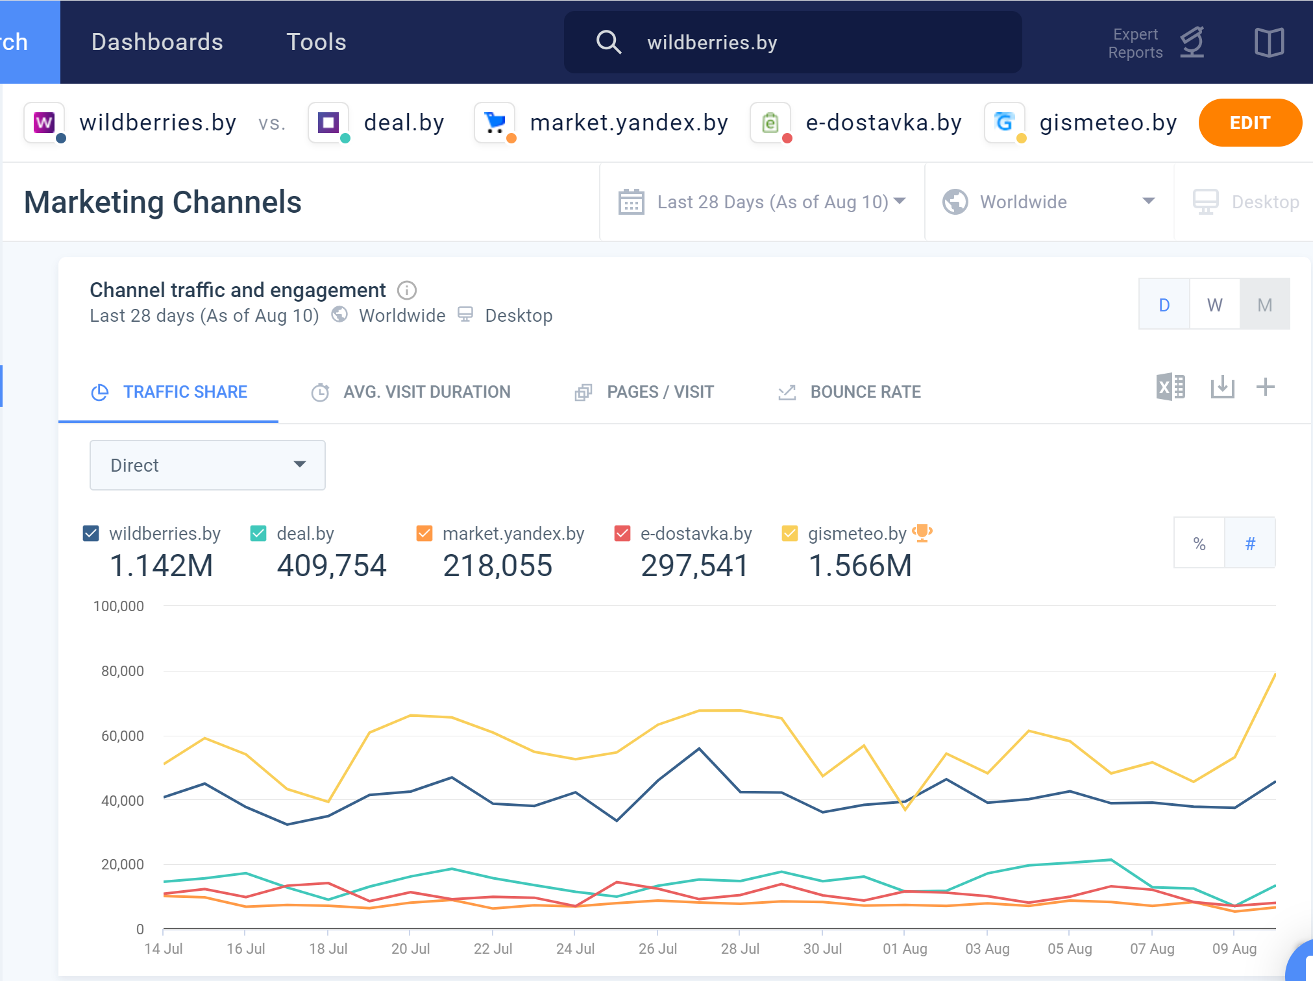
Task: Select the Bounce Rate tab
Action: (x=849, y=392)
